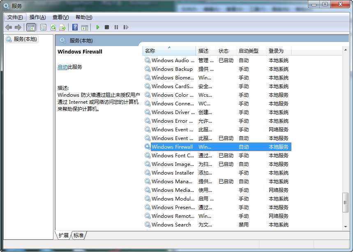
Task: Select the Windows Driver service row
Action: (217, 112)
